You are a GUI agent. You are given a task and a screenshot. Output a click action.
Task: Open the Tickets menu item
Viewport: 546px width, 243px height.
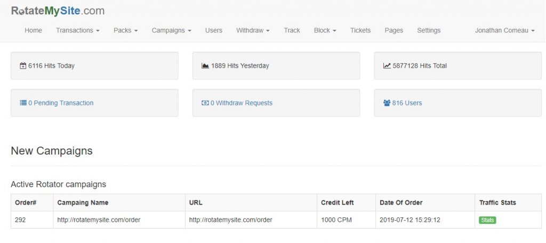tap(360, 30)
